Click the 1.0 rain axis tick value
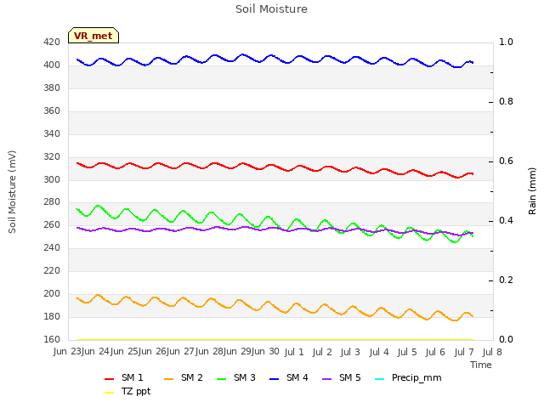This screenshot has height=408, width=544. [x=506, y=42]
